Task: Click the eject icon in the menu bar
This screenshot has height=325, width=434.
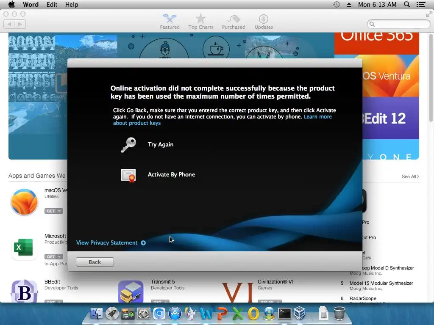Action: [349, 4]
